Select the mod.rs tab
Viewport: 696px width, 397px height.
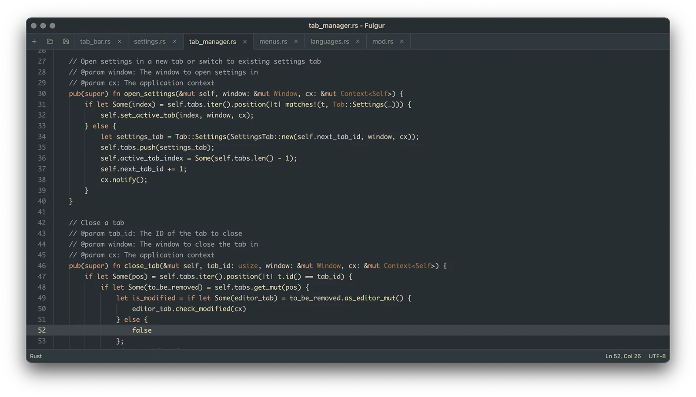pyautogui.click(x=383, y=42)
